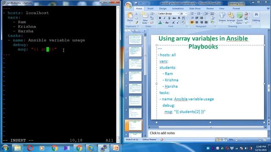271x152 pixels.
Task: Click the Paste button
Action: pyautogui.click(x=130, y=18)
